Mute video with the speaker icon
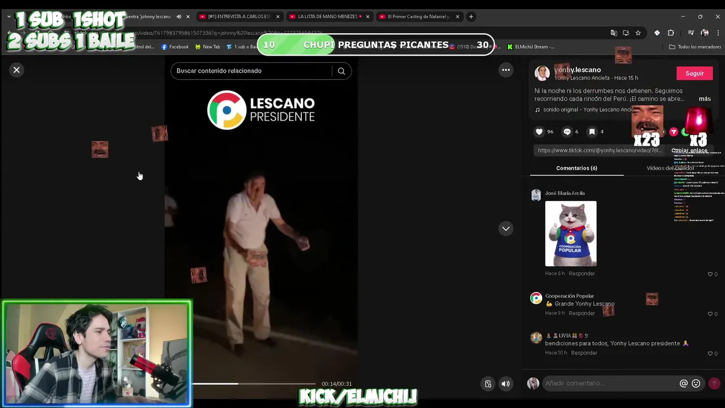Viewport: 725px width, 408px height. coord(506,384)
